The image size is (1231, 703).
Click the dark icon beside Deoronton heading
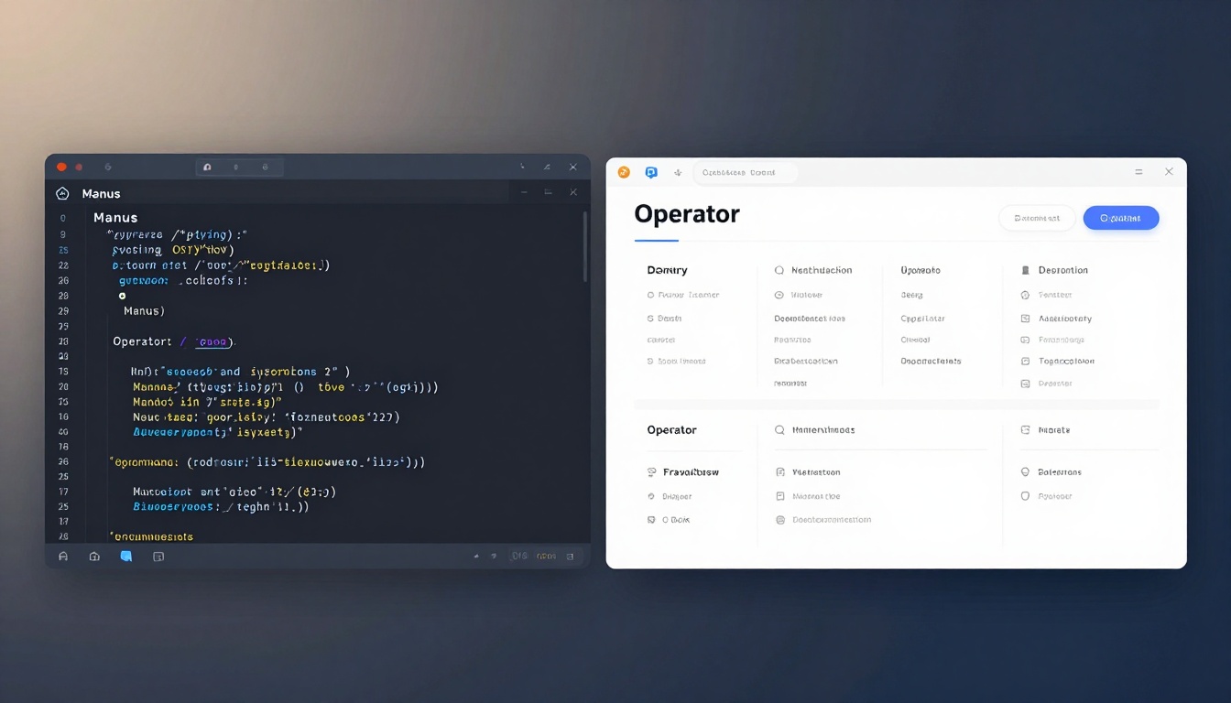(1026, 270)
